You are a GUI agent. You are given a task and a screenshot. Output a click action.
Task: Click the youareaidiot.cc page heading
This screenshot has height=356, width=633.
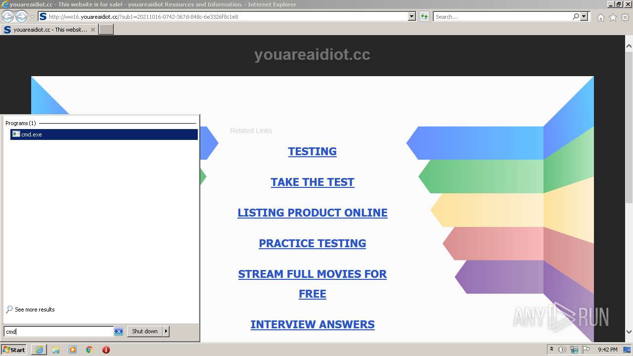(312, 54)
